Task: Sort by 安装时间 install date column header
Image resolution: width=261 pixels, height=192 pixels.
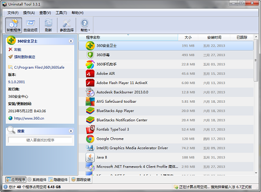Action: click(214, 37)
